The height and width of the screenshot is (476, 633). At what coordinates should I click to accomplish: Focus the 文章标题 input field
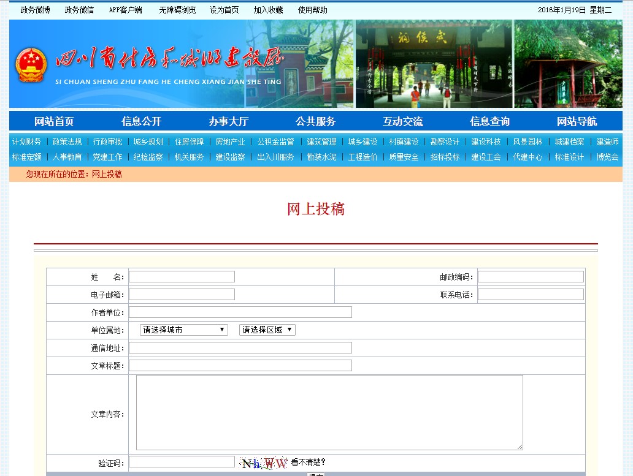point(240,365)
